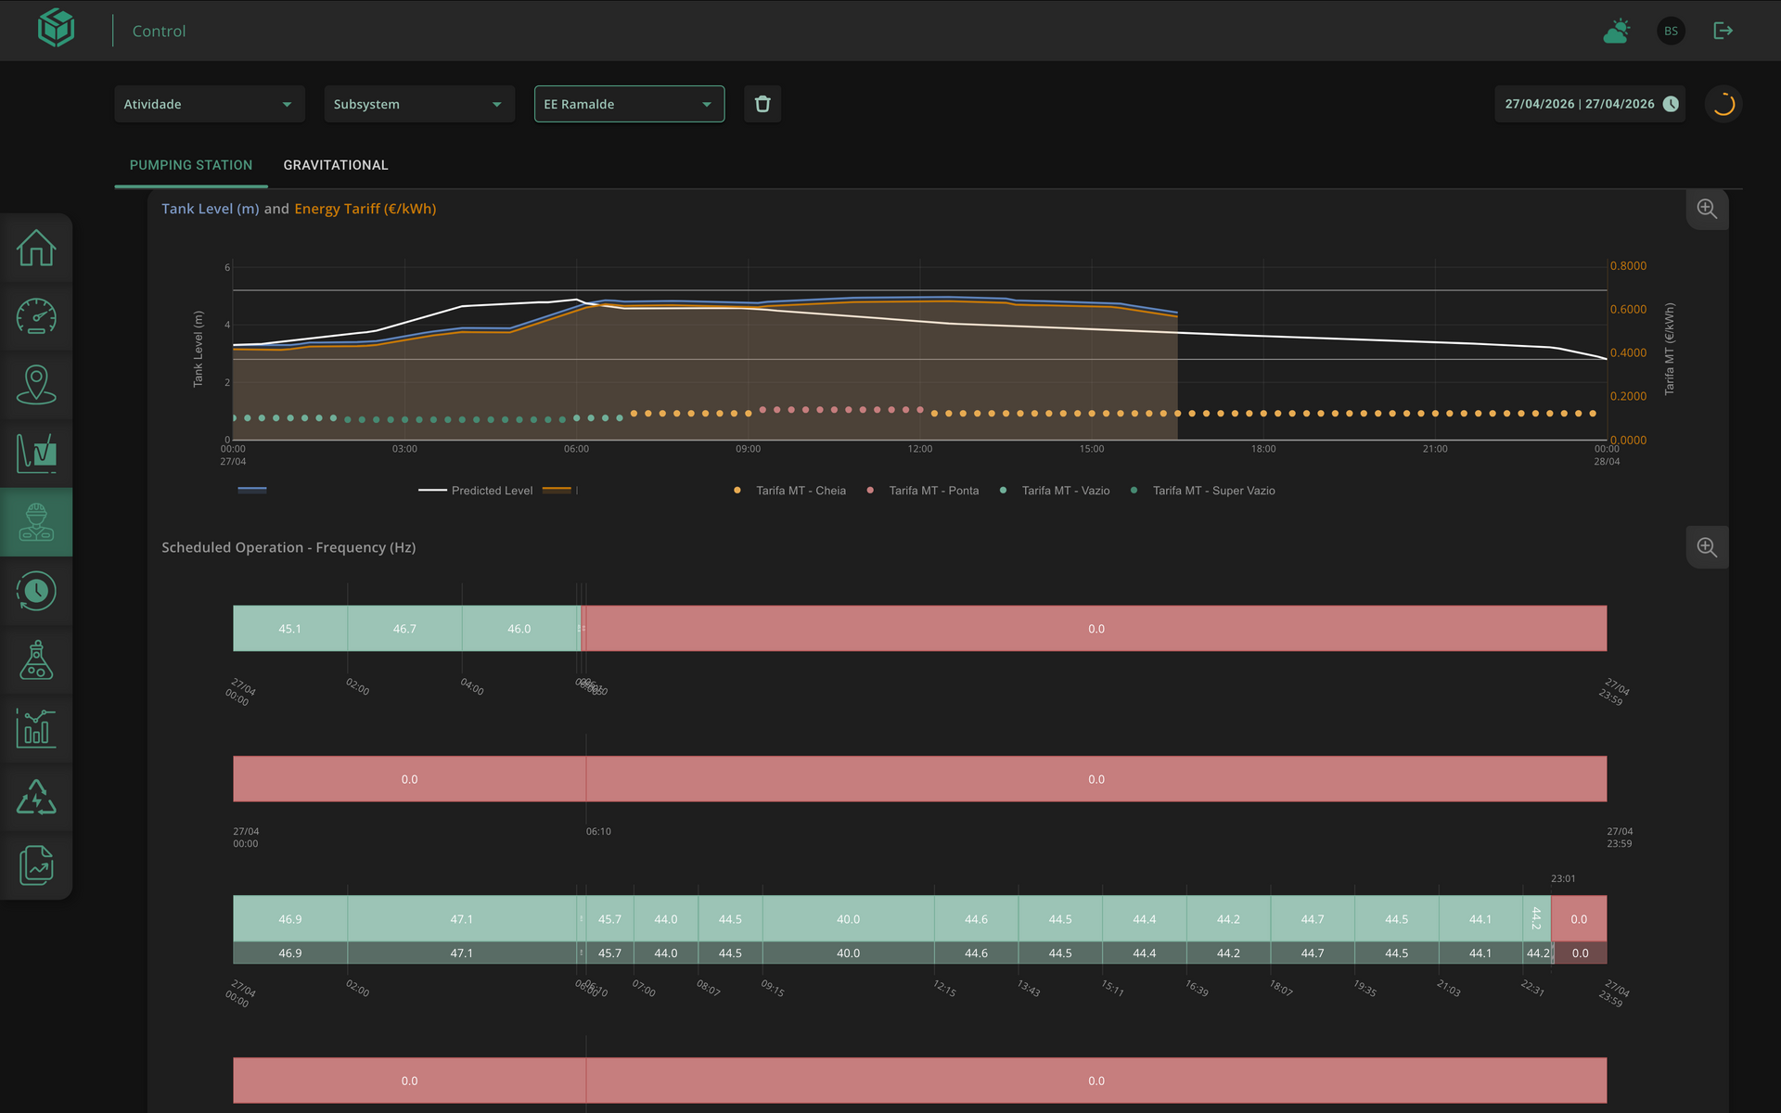Open the gauge dashboard sidebar icon
Image resolution: width=1781 pixels, height=1113 pixels.
(36, 316)
